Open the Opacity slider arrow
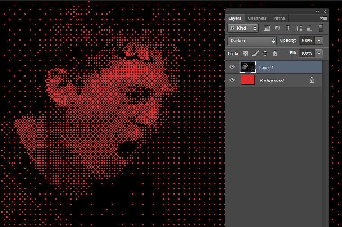Viewport: 342px width, 227px height. point(319,41)
